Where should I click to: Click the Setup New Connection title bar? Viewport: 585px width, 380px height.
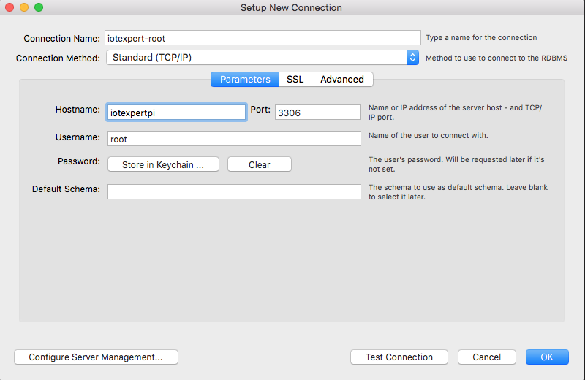click(x=291, y=7)
